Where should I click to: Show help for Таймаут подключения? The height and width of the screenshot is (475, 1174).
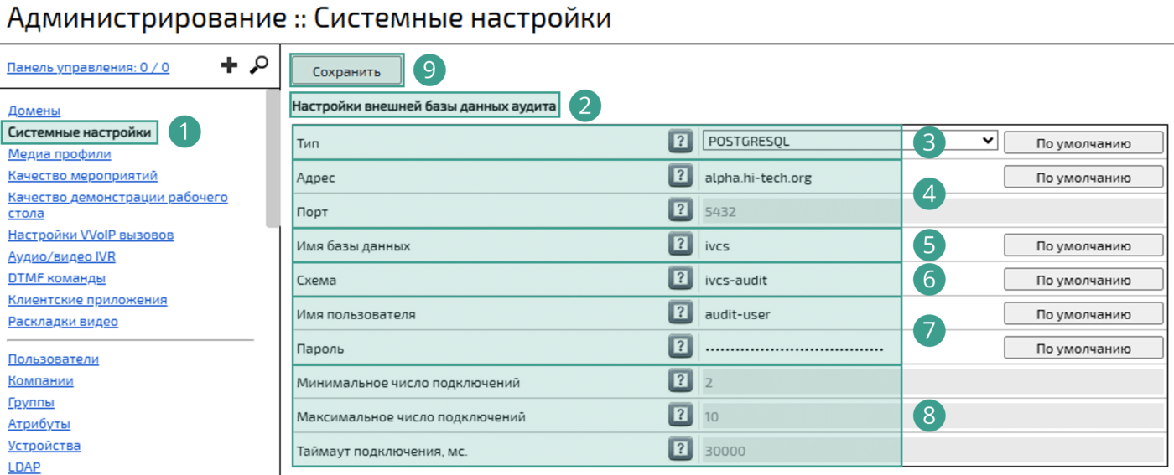click(x=680, y=450)
